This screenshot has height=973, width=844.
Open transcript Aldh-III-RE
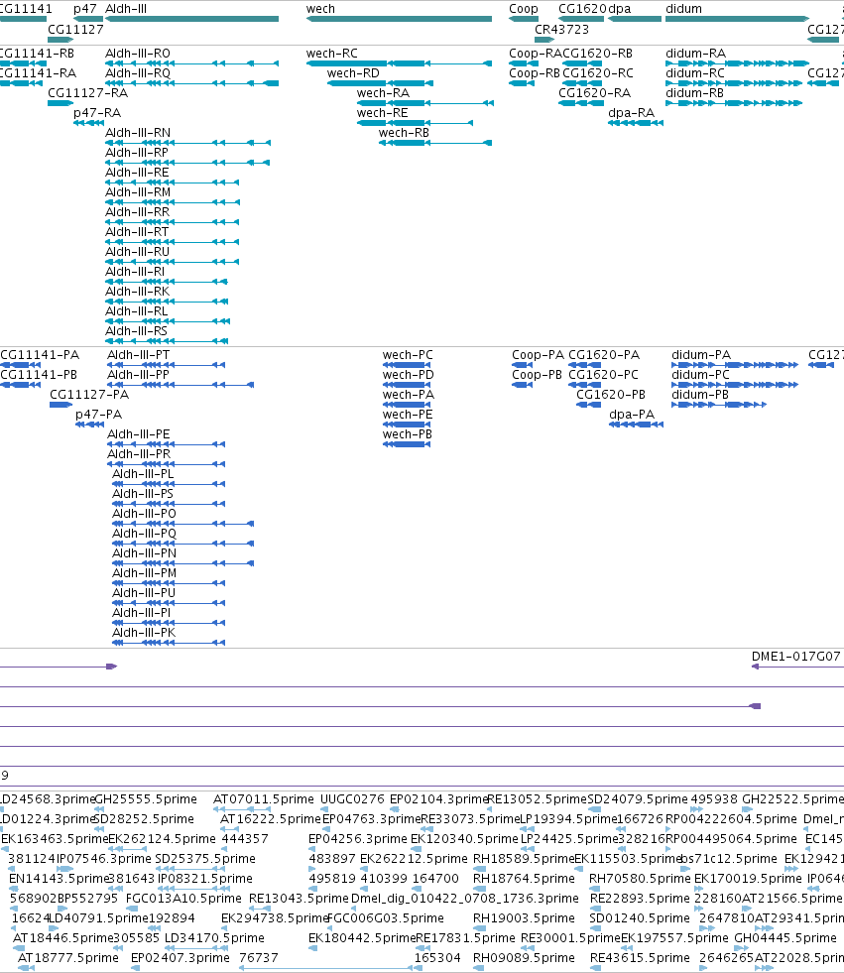click(x=137, y=173)
